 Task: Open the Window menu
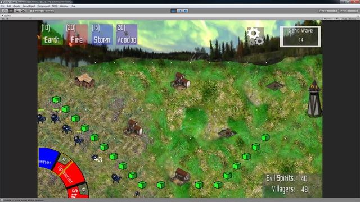click(64, 6)
